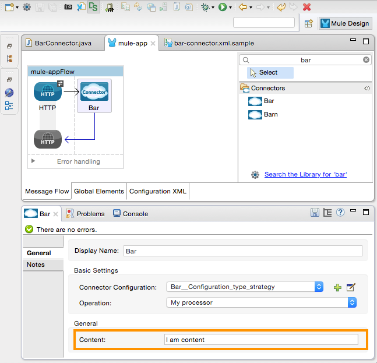Open the Connector Configuration dropdown
The width and height of the screenshot is (377, 363).
pyautogui.click(x=319, y=287)
